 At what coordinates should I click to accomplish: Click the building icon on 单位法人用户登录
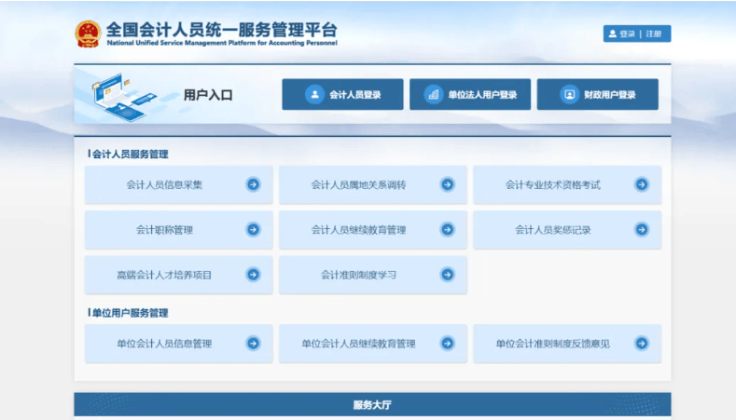pyautogui.click(x=432, y=94)
